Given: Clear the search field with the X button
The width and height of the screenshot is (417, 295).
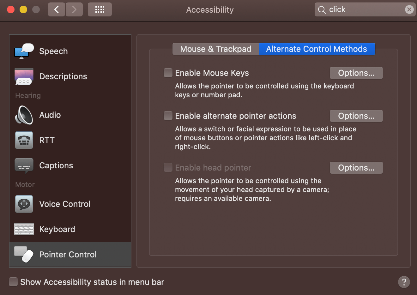Looking at the screenshot, I should 409,9.
